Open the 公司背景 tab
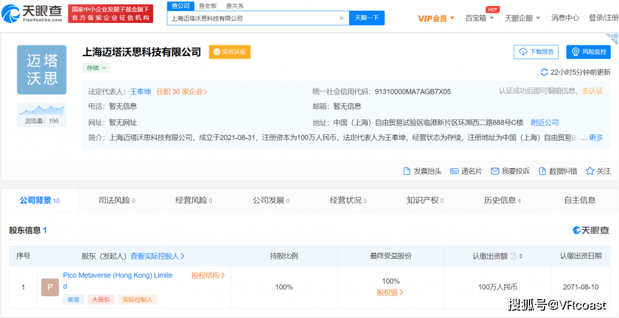Image resolution: width=619 pixels, height=318 pixels. click(x=39, y=200)
